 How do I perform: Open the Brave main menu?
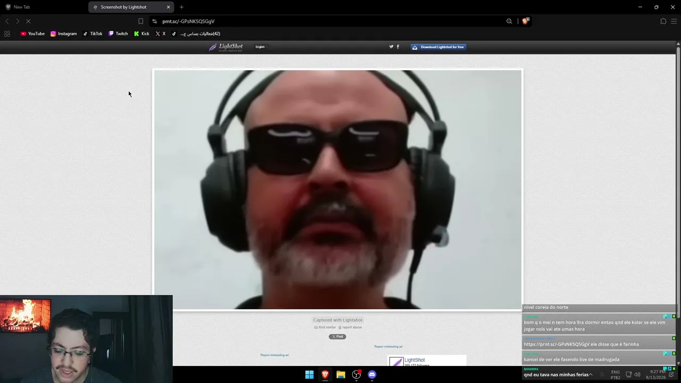pyautogui.click(x=674, y=21)
